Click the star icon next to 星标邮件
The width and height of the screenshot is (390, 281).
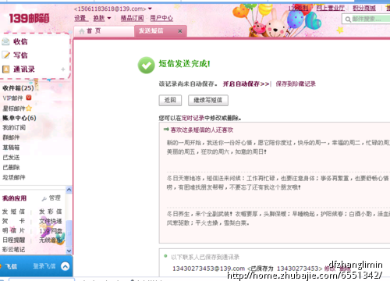[29, 108]
